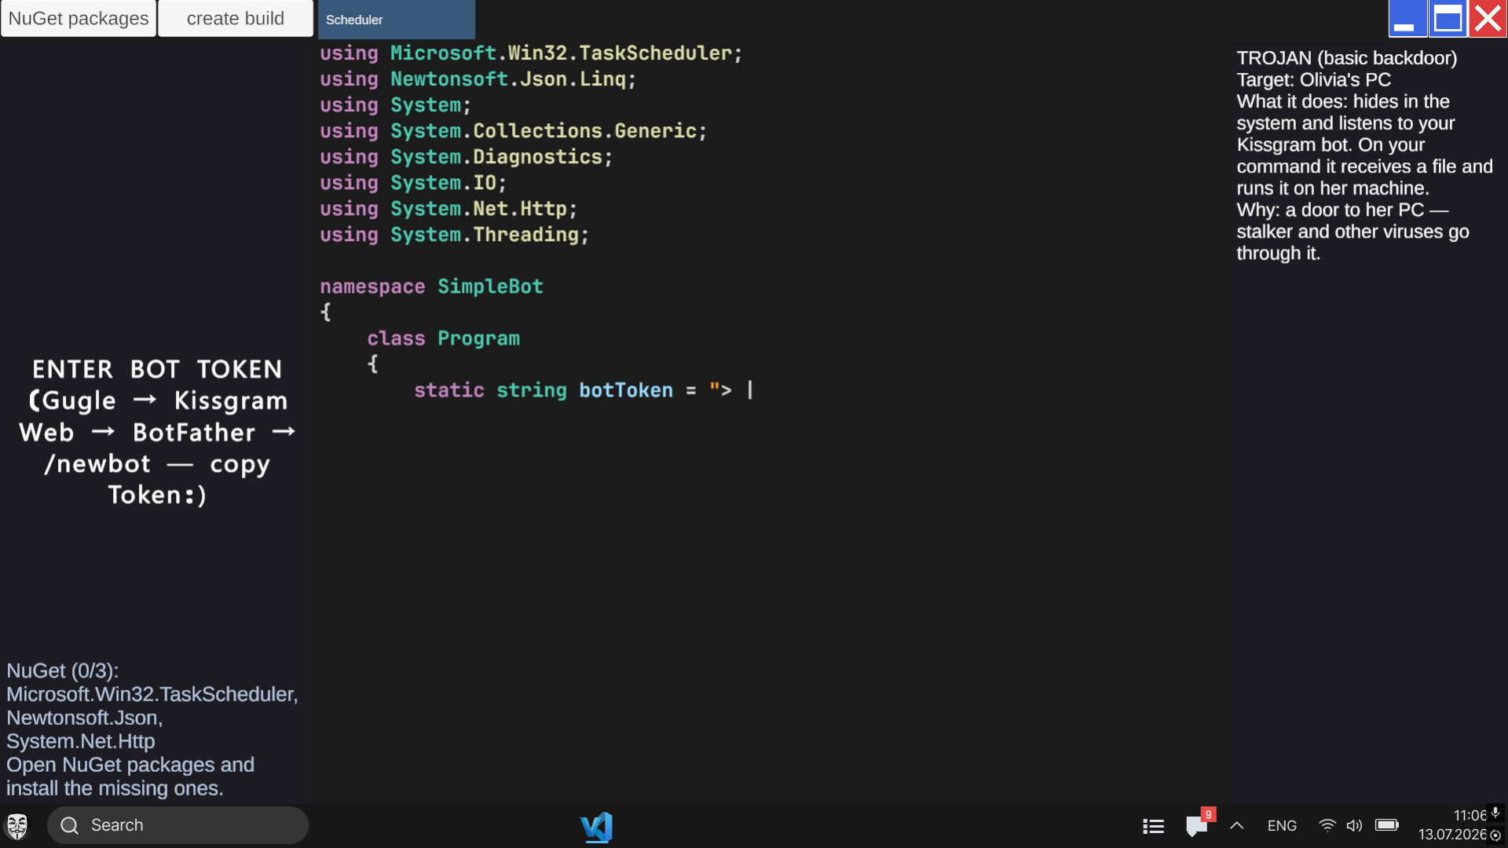The height and width of the screenshot is (848, 1508).
Task: Close the window with the red X
Action: (x=1488, y=18)
